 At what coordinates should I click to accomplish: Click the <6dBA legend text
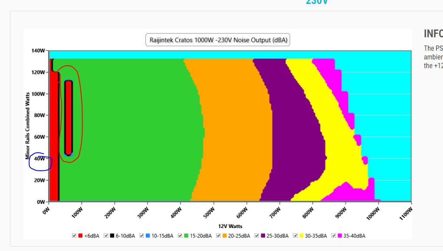pos(92,236)
